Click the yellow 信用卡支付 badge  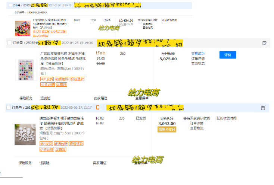tap(167, 130)
